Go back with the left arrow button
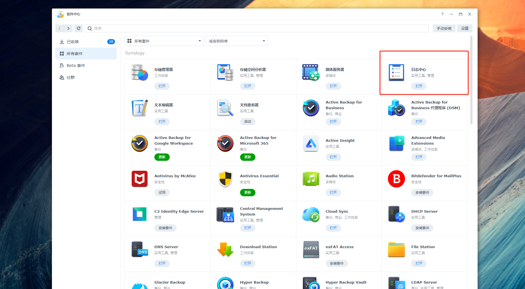 click(60, 28)
